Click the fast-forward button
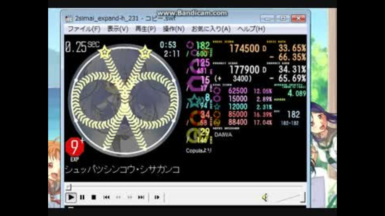This screenshot has height=216, width=385. [x=130, y=197]
